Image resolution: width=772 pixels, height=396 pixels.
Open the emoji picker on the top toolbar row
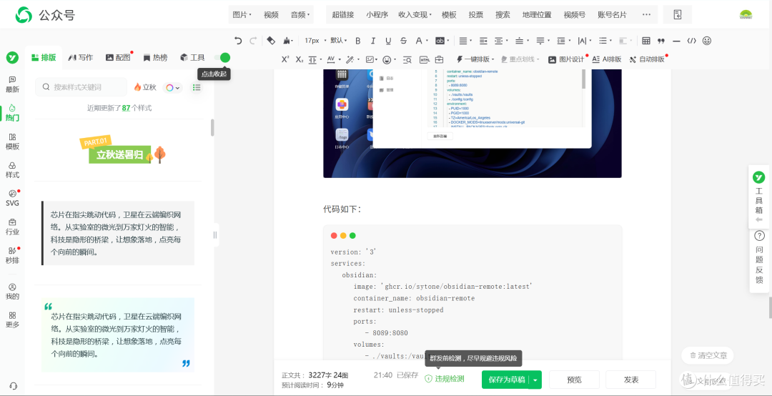pyautogui.click(x=706, y=41)
